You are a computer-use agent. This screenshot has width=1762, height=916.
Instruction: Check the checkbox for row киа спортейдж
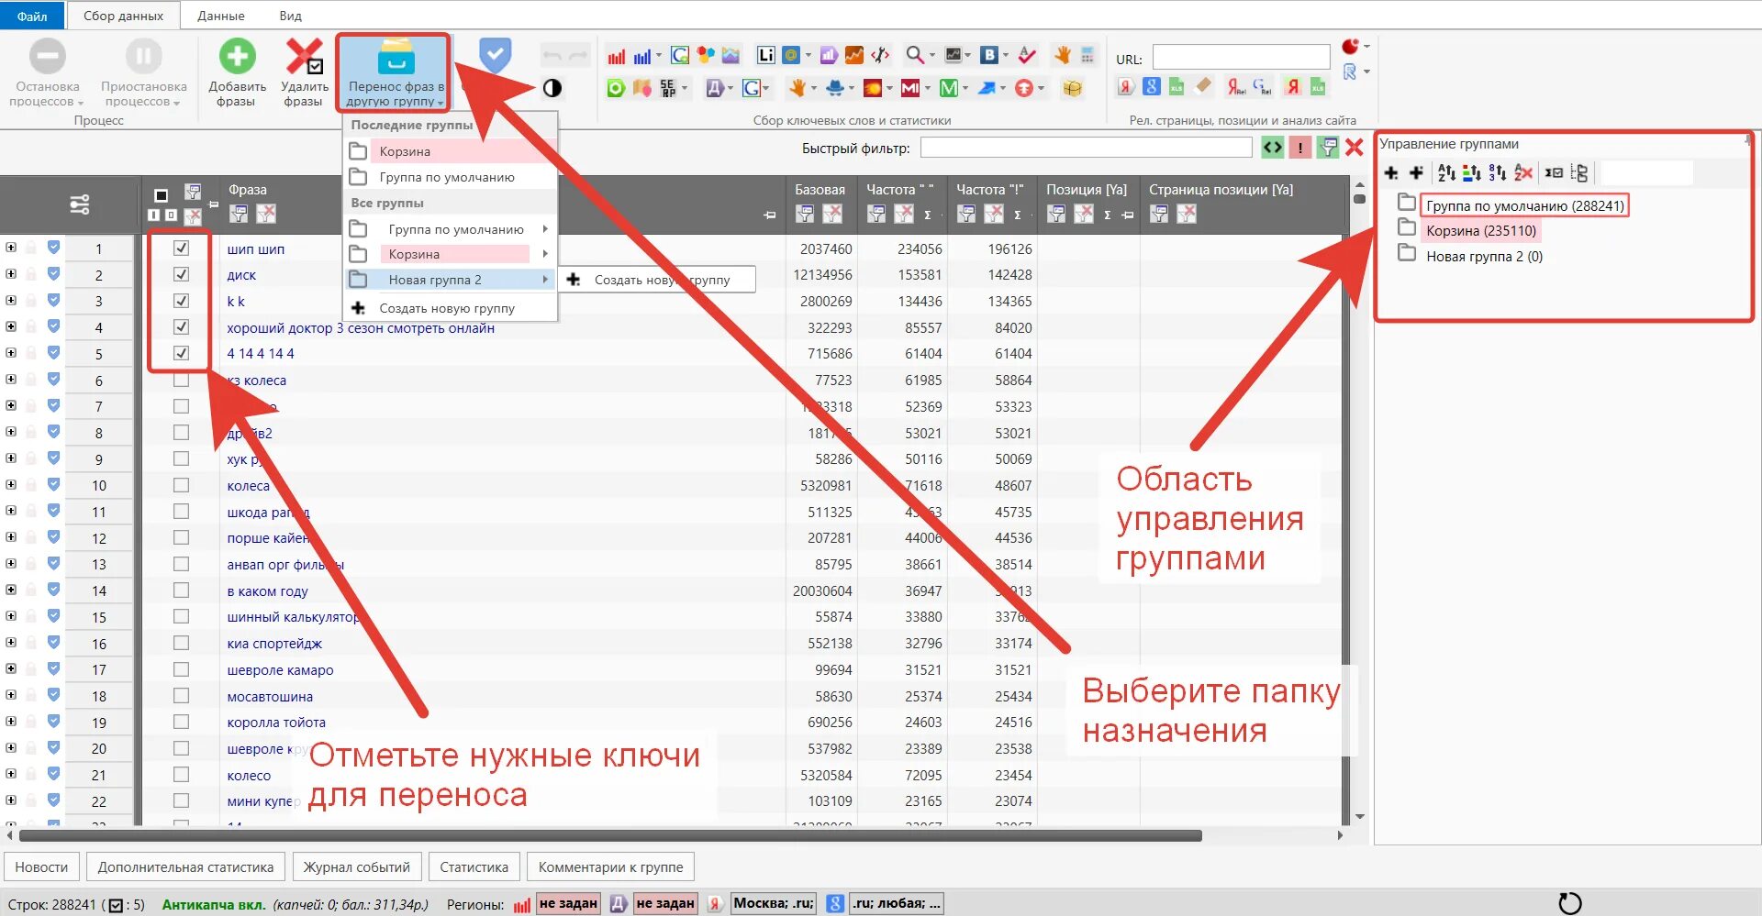click(181, 643)
